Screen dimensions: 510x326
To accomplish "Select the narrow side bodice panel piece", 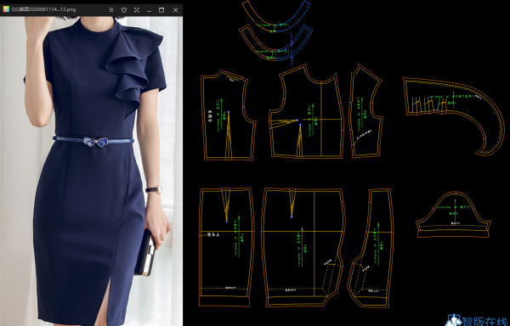I will tap(365, 111).
